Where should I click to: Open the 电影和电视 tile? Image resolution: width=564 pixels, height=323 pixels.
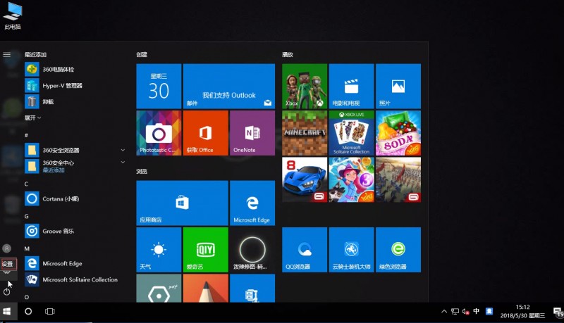[x=351, y=86]
